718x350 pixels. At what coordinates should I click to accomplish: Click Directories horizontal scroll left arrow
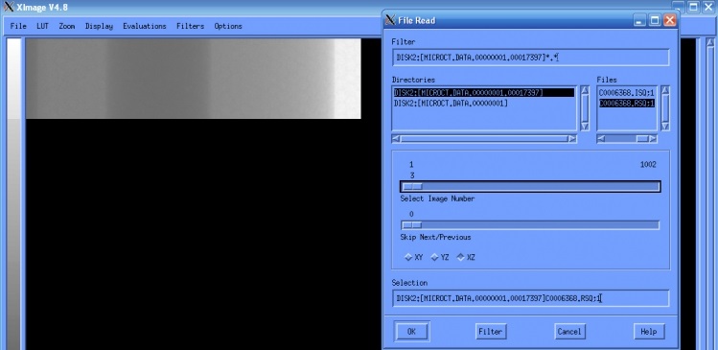point(396,139)
